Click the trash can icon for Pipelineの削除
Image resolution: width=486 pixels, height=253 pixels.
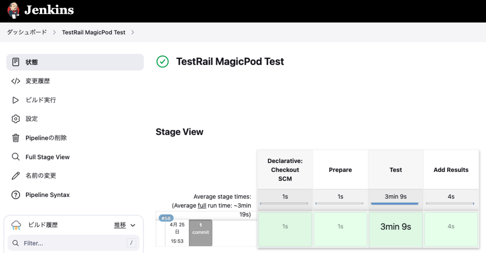pyautogui.click(x=16, y=138)
